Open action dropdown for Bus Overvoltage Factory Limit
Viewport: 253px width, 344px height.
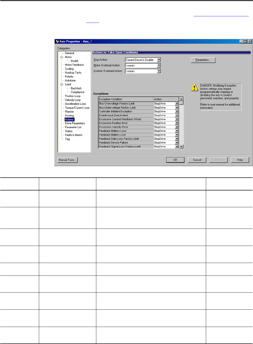point(177,104)
